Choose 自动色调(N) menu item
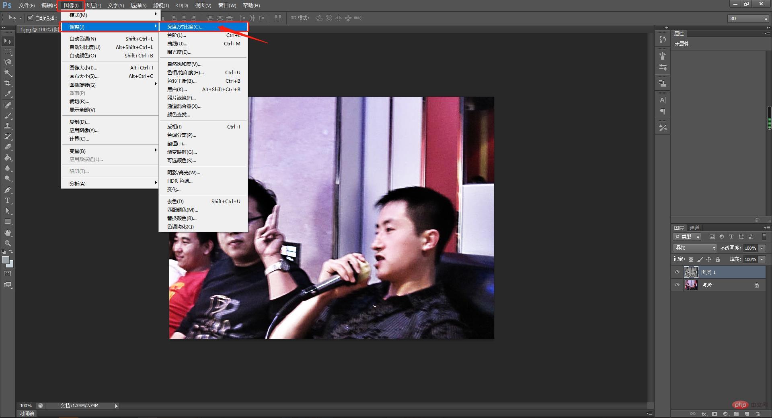772x418 pixels. click(110, 39)
